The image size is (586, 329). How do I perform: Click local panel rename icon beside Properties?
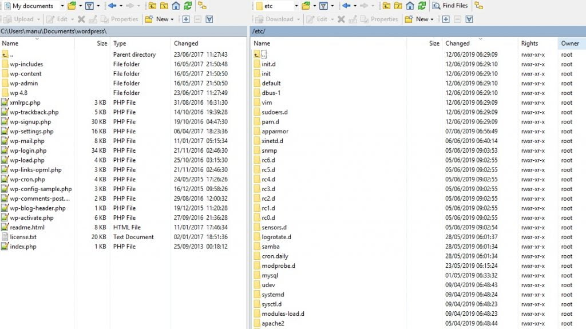pos(93,19)
